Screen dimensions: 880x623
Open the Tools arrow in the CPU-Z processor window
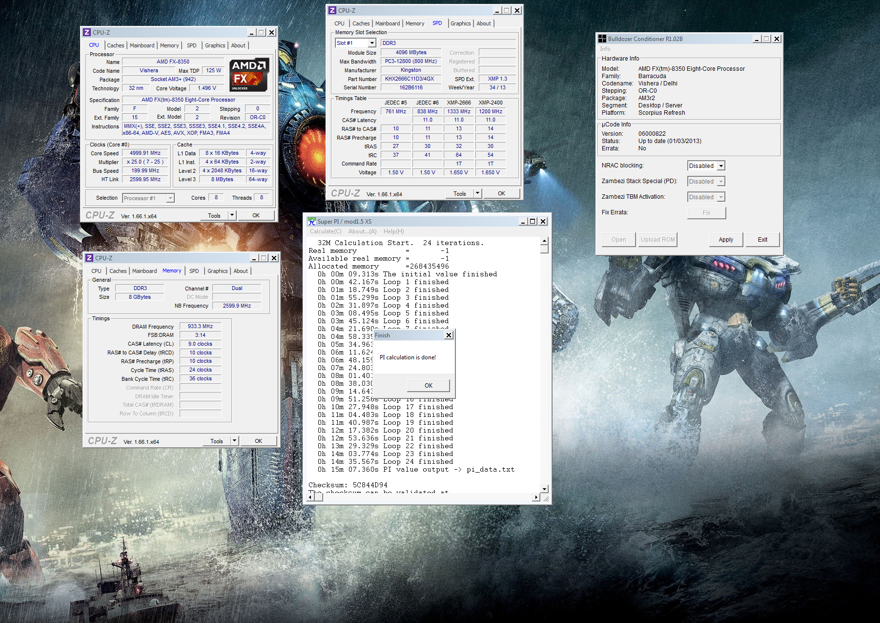(x=232, y=215)
